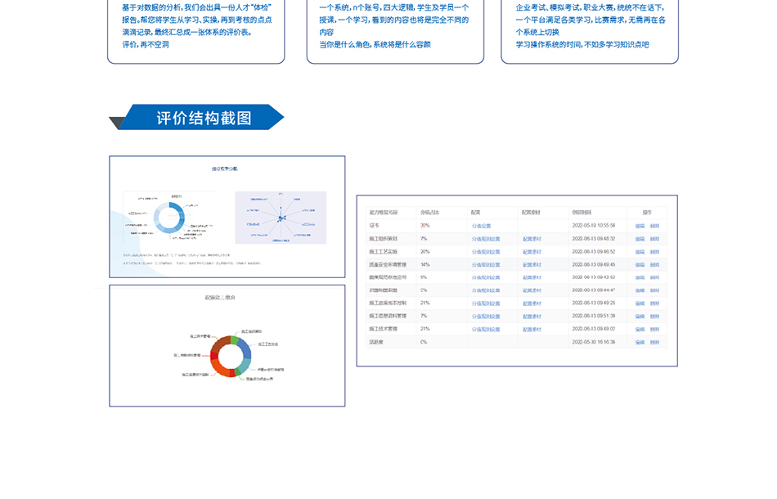The height and width of the screenshot is (499, 777).
Task: Open the radar chart with the purple background
Action: pos(280,218)
